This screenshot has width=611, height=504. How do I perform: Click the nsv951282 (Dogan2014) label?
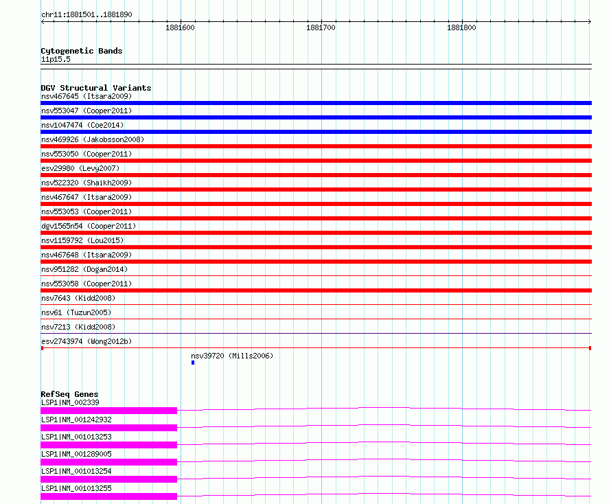(84, 269)
